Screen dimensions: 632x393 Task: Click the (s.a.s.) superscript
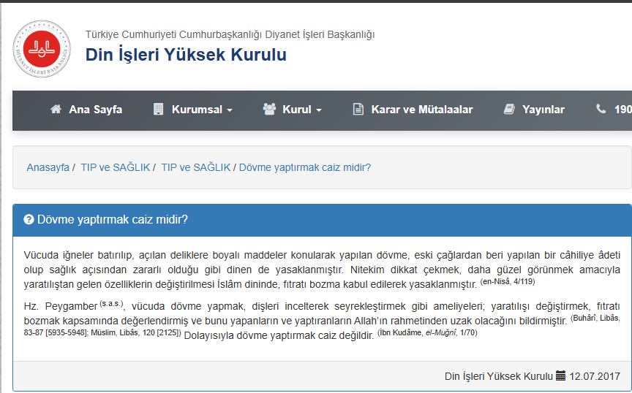tap(111, 303)
